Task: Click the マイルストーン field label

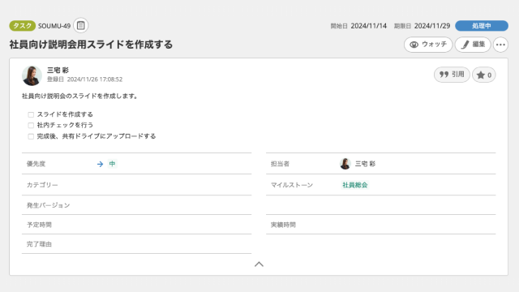Action: 292,185
